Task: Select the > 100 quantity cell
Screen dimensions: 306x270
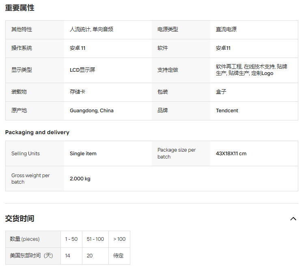Action: [x=119, y=239]
